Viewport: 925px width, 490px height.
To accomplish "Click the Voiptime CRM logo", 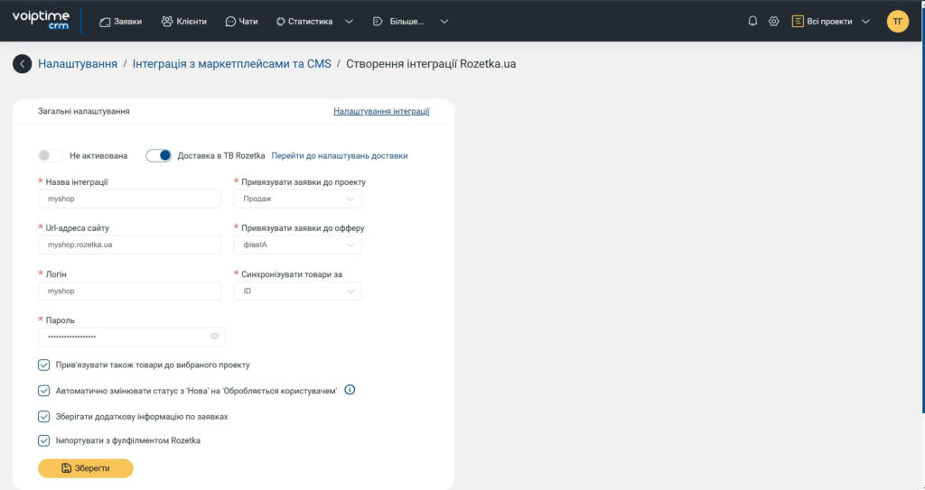I will click(41, 21).
